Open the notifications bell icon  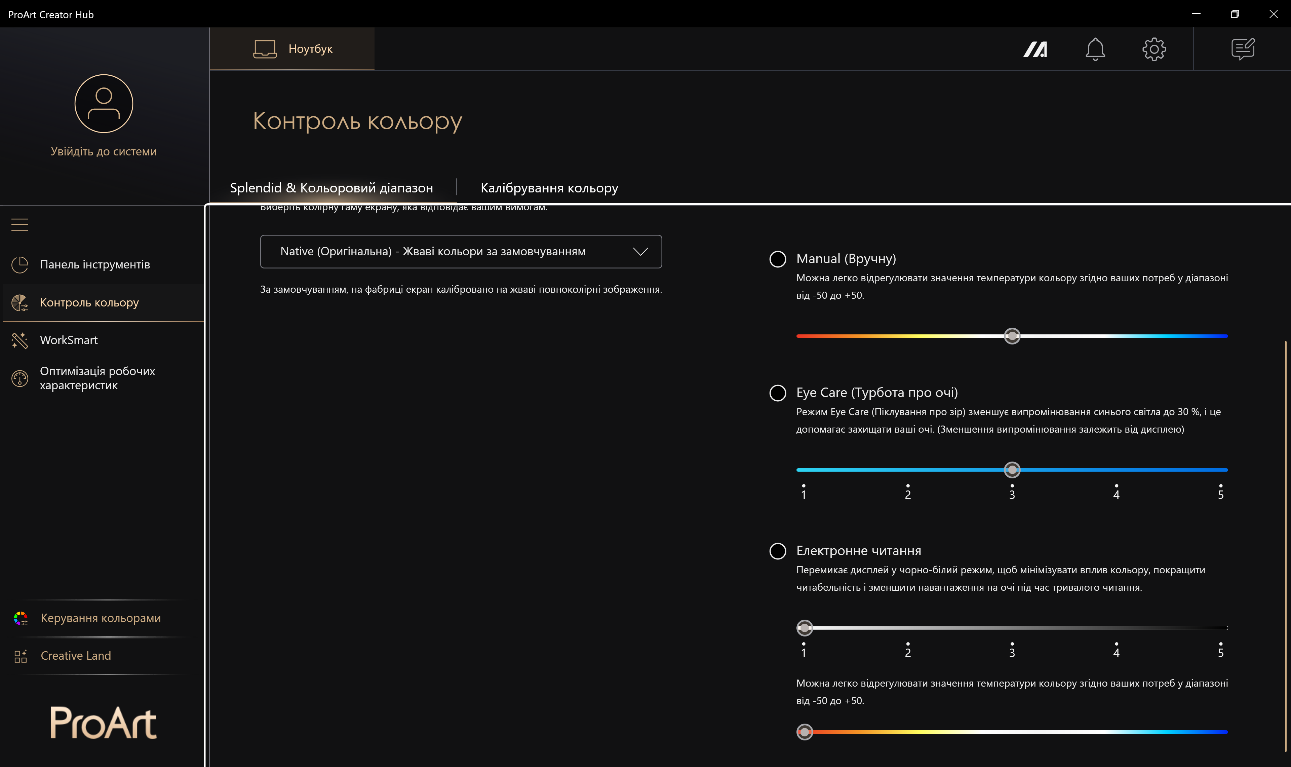tap(1095, 49)
